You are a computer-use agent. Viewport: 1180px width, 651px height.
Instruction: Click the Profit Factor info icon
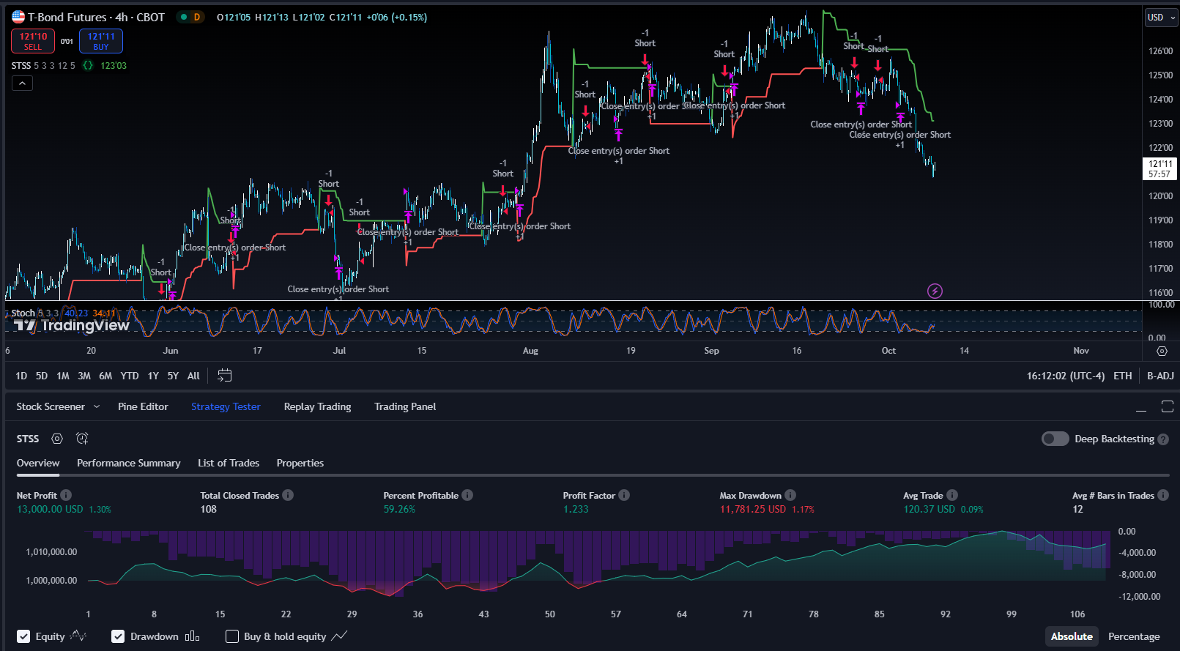click(x=624, y=495)
